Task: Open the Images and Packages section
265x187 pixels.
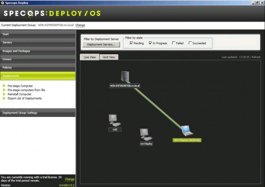Action: pyautogui.click(x=38, y=51)
